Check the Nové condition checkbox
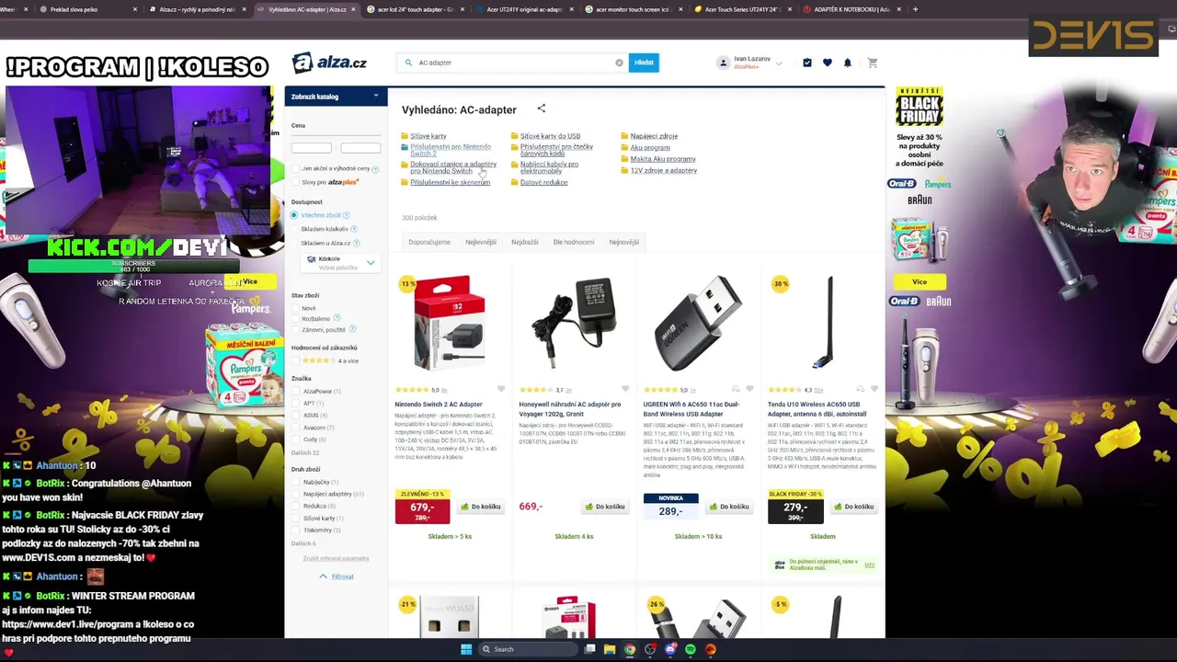The height and width of the screenshot is (662, 1177). (296, 308)
